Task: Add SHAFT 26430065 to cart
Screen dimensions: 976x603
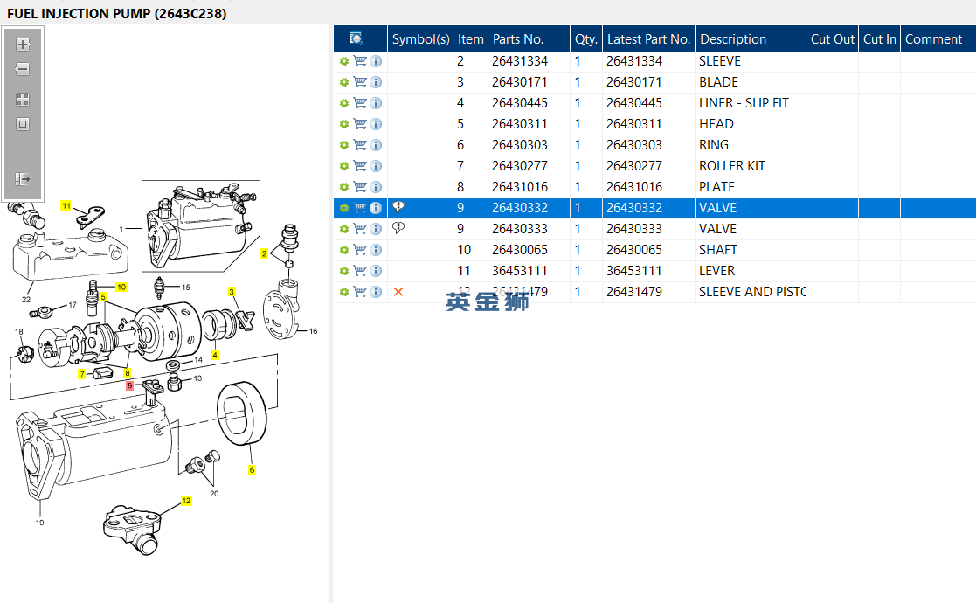Action: pos(360,250)
